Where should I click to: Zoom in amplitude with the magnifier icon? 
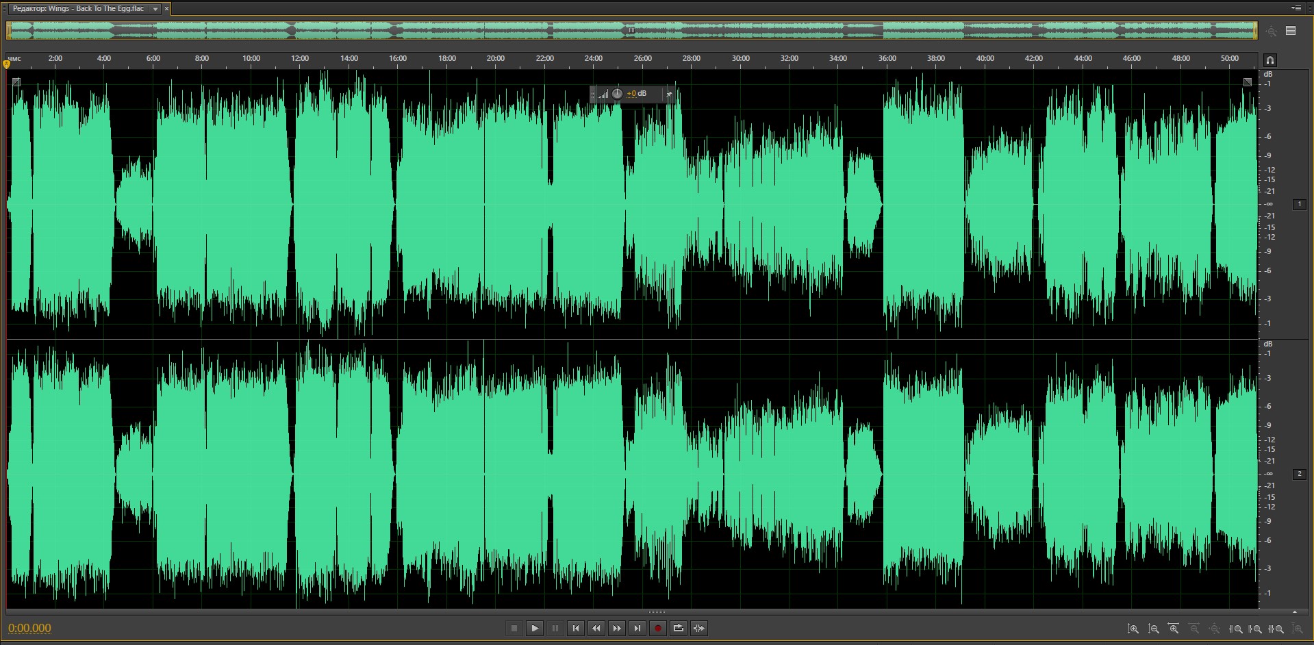[x=1133, y=629]
